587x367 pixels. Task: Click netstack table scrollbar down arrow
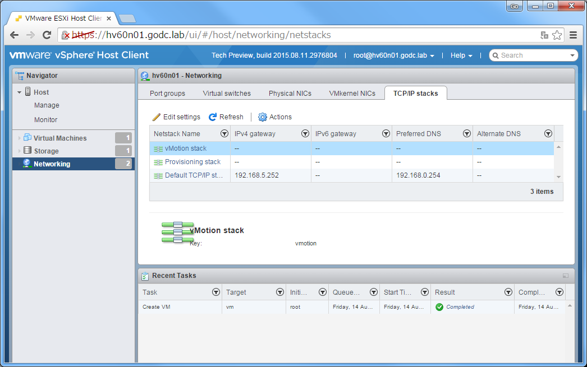558,176
